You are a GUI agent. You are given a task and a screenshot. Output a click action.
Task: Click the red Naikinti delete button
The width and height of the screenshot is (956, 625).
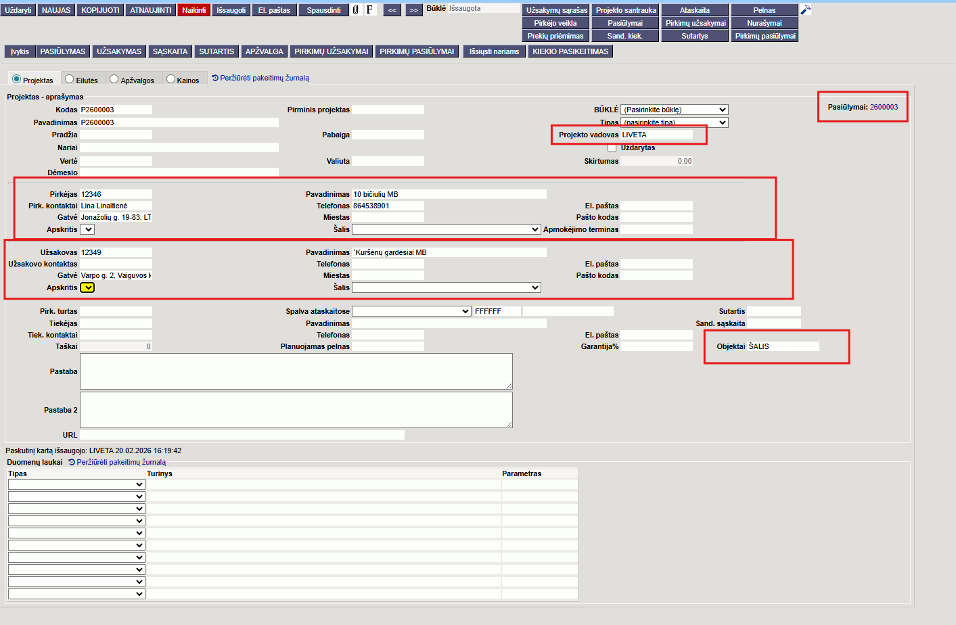tap(194, 10)
